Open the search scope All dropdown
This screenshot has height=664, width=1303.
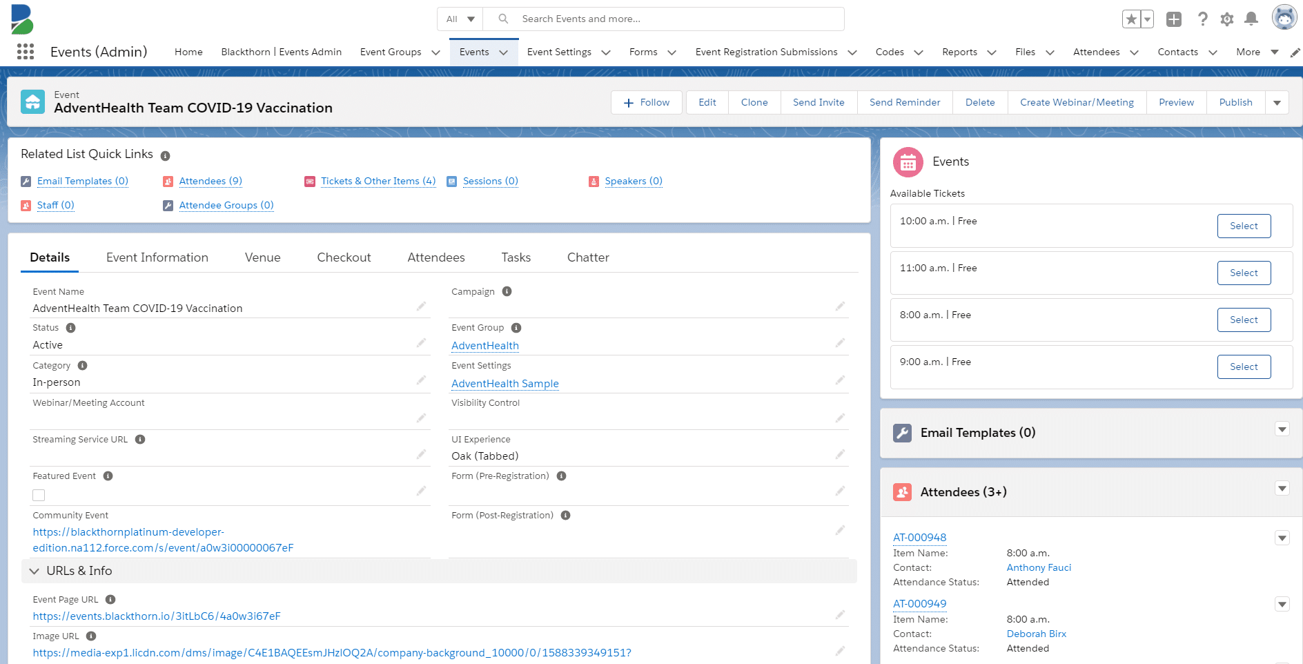[460, 19]
